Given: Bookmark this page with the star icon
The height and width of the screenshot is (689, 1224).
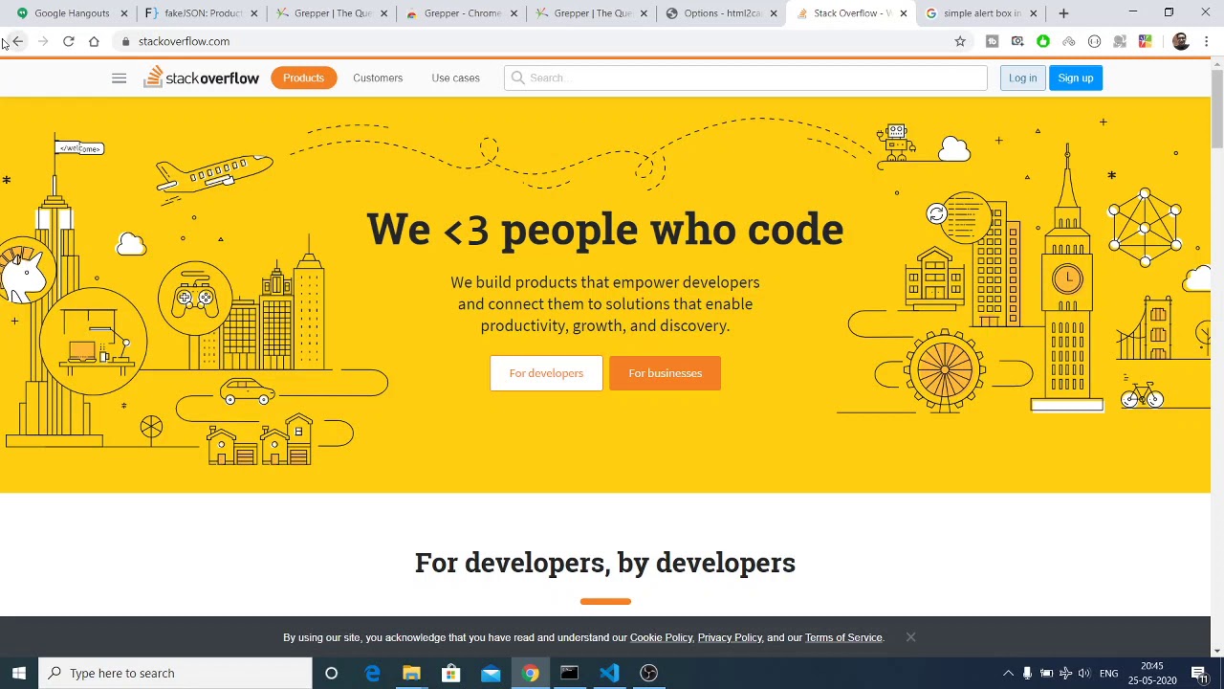Looking at the screenshot, I should pos(960,41).
